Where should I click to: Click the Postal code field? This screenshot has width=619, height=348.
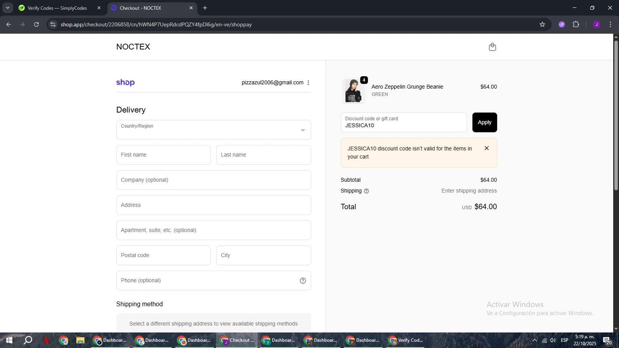click(163, 256)
